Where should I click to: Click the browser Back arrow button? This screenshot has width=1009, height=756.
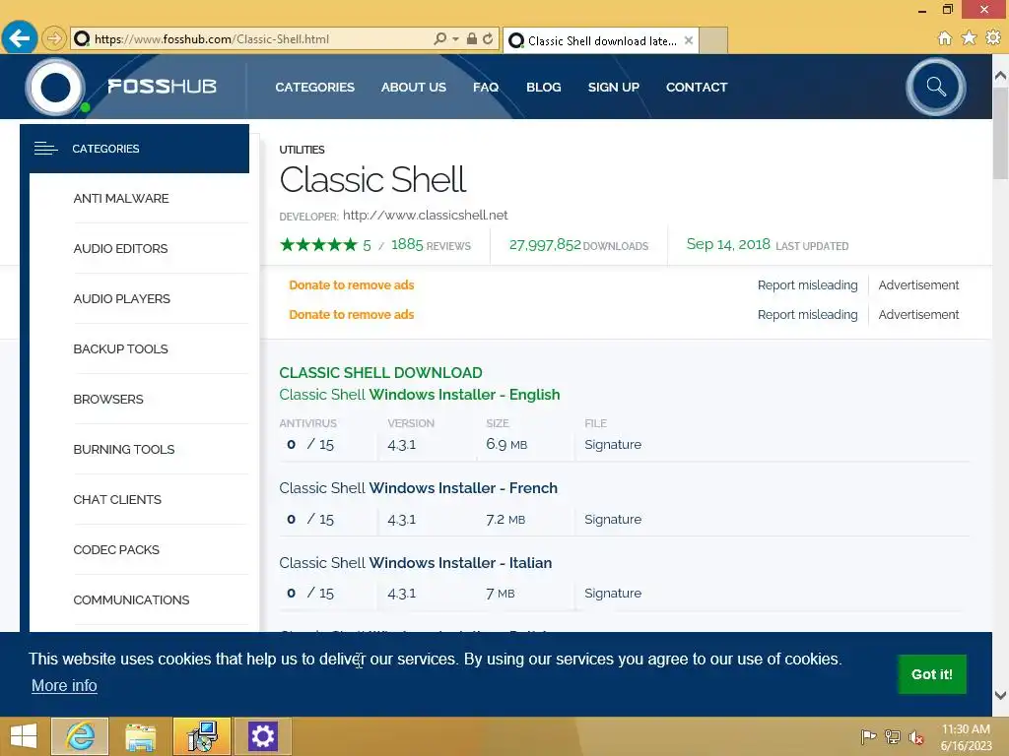click(20, 38)
